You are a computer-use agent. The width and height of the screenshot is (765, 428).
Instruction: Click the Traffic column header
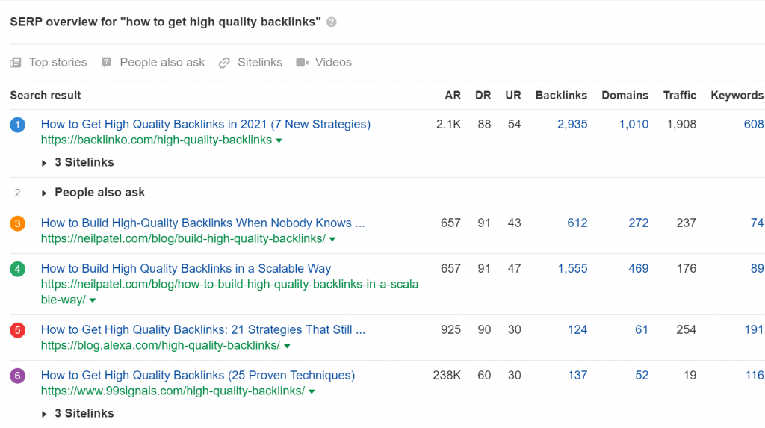pyautogui.click(x=679, y=95)
